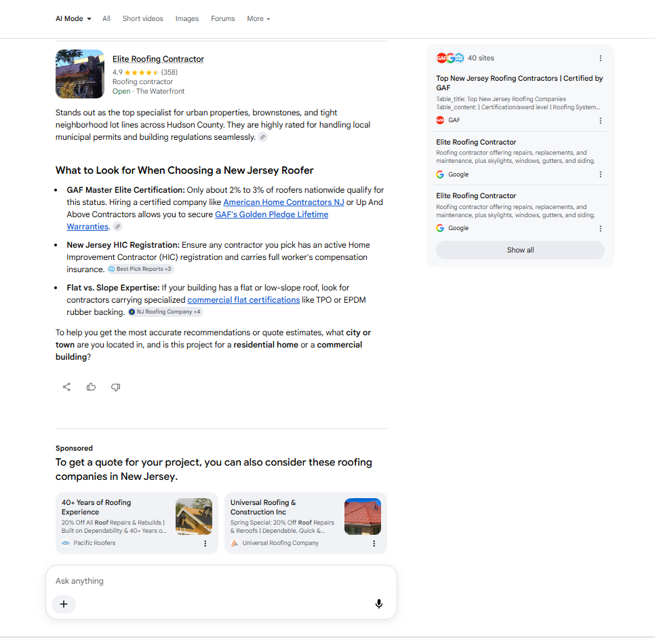Share this AI response
Image resolution: width=655 pixels, height=638 pixels.
[x=67, y=387]
